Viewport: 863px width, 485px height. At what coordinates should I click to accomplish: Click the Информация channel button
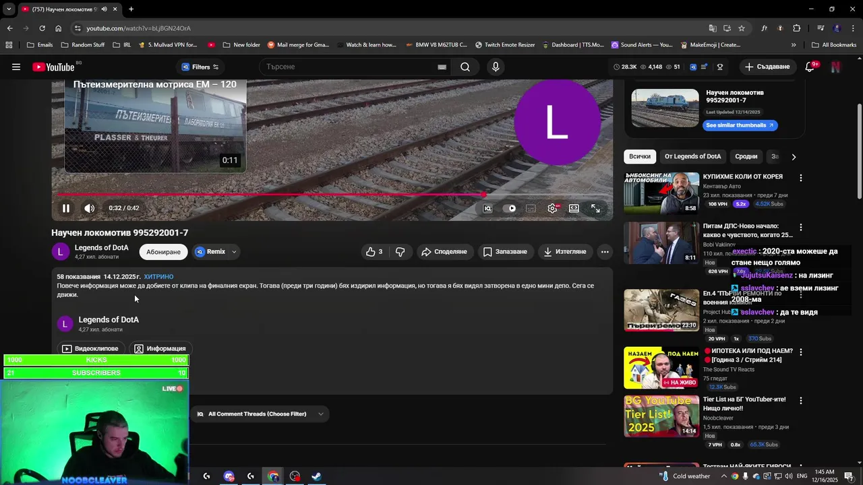click(x=160, y=348)
